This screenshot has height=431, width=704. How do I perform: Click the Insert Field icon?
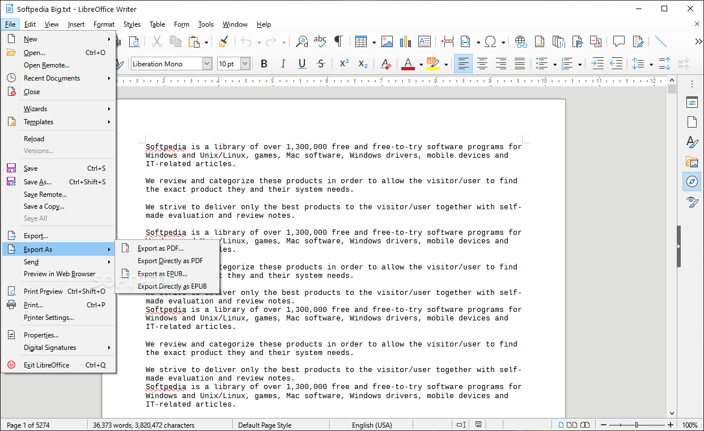[466, 41]
